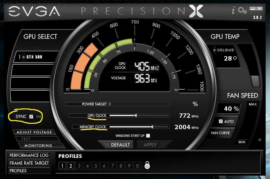270x179 pixels.
Task: Open Adjust Voltage
Action: tap(34, 132)
